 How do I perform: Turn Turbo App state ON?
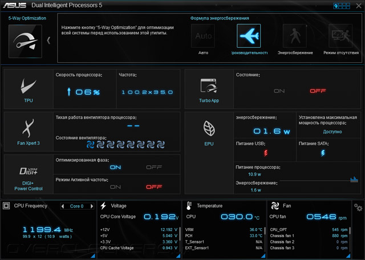point(279,91)
